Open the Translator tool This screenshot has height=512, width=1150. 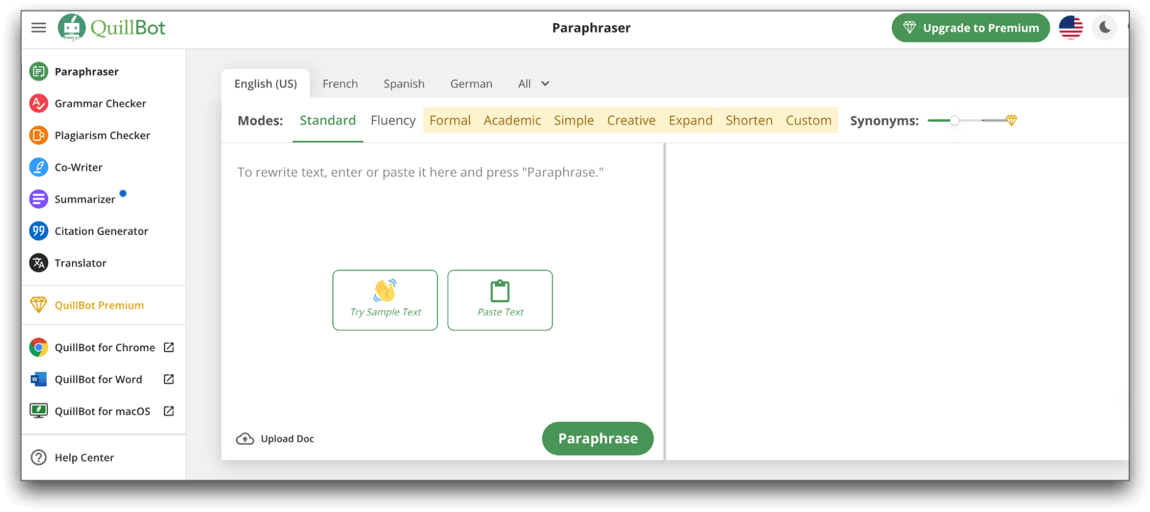81,263
